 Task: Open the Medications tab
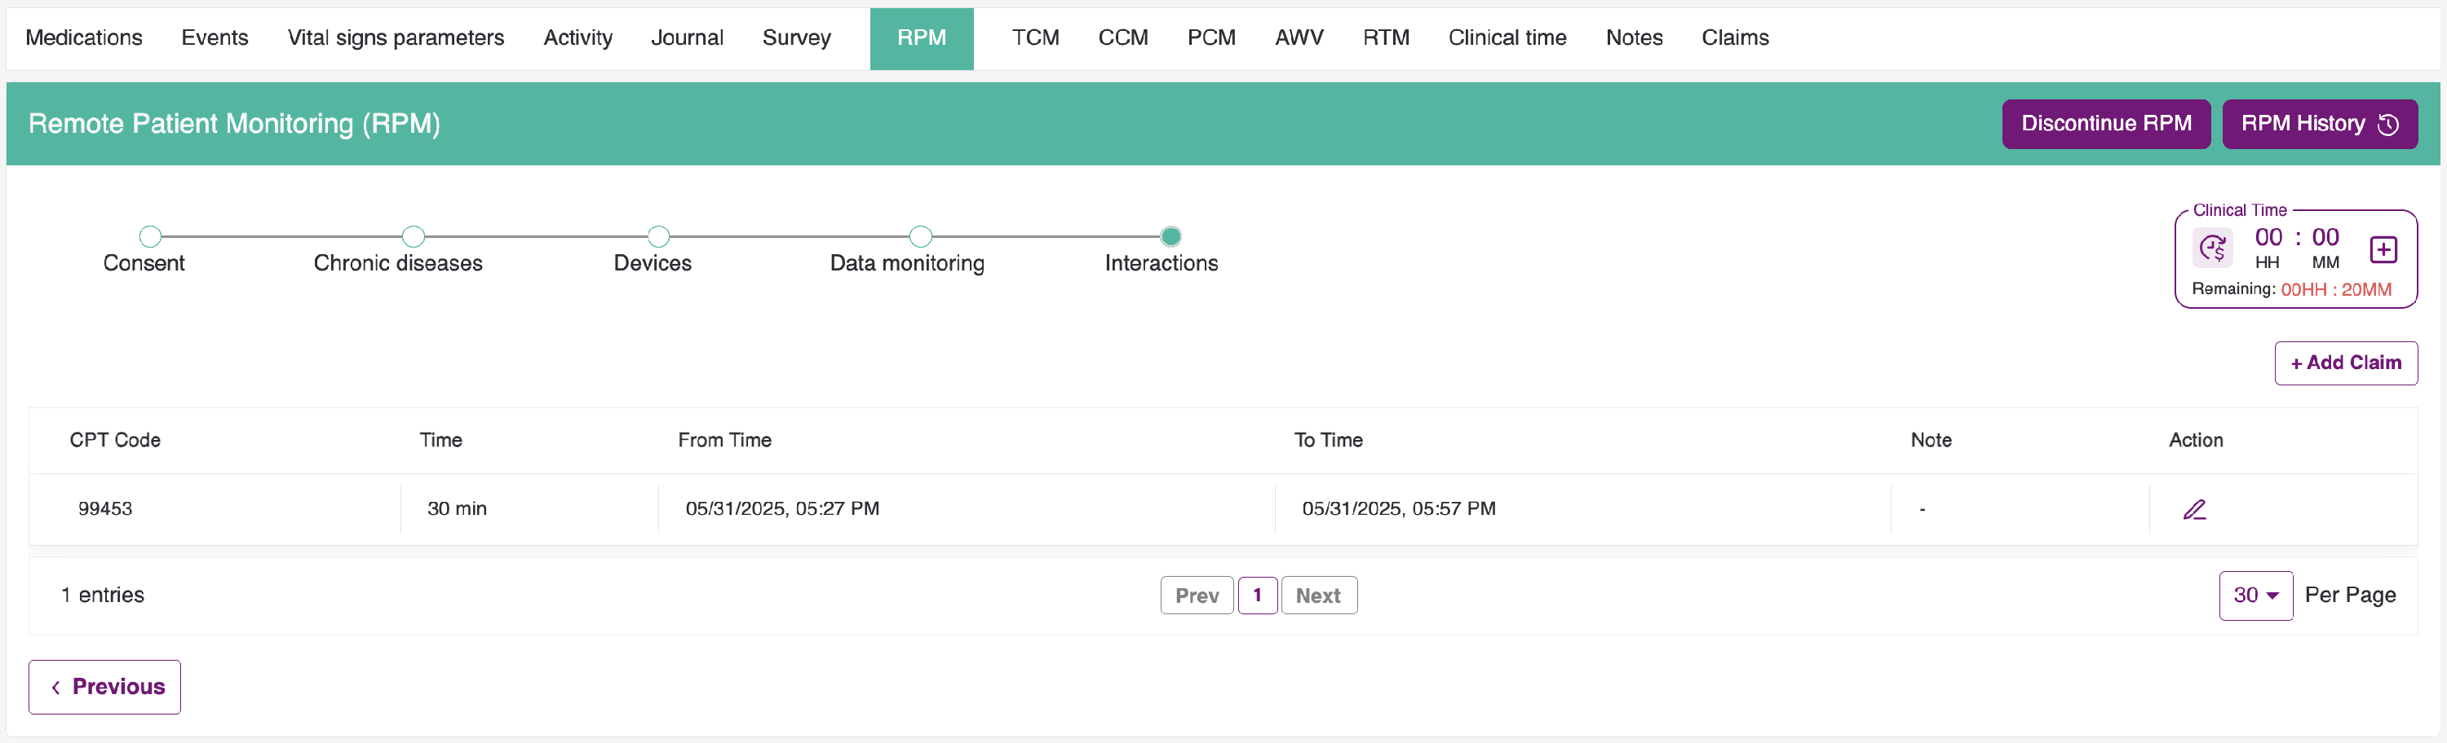tap(83, 38)
